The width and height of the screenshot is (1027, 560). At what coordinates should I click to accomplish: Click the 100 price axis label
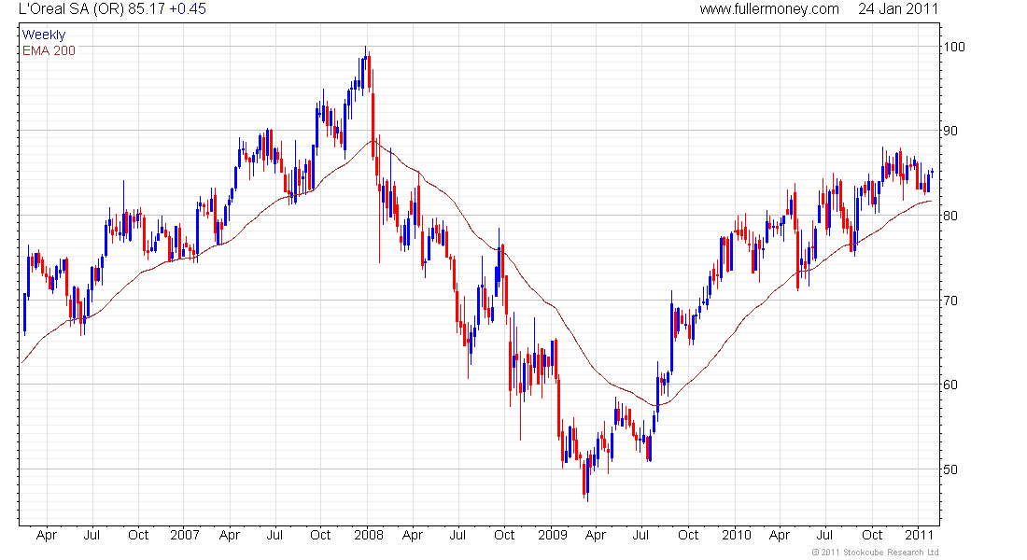[953, 47]
